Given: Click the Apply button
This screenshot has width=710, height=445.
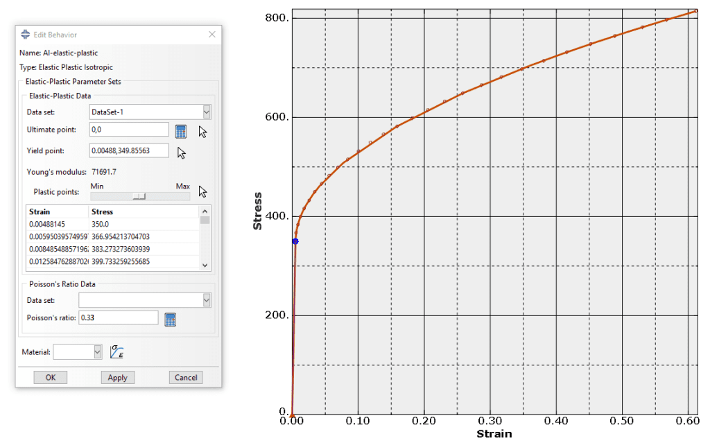Looking at the screenshot, I should (118, 378).
